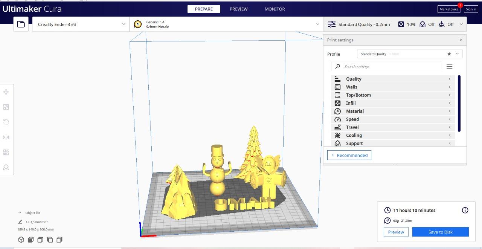This screenshot has width=482, height=249.
Task: Expand the Cooling settings category
Action: coord(393,136)
